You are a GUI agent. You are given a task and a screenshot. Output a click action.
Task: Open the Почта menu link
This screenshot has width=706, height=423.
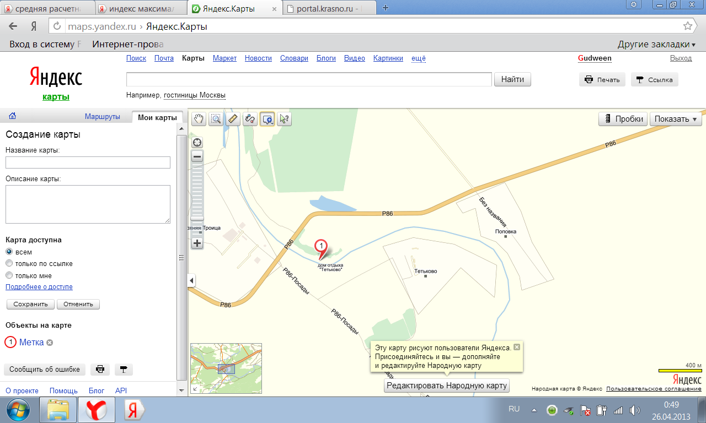click(164, 58)
